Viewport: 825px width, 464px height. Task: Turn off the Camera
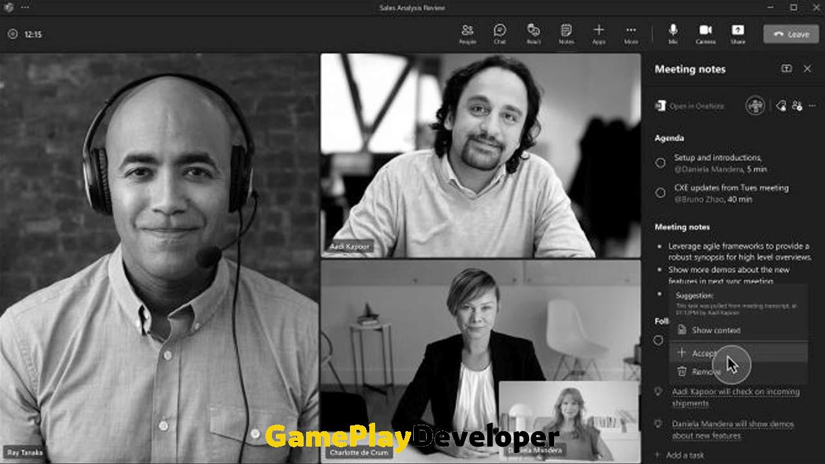pyautogui.click(x=705, y=34)
